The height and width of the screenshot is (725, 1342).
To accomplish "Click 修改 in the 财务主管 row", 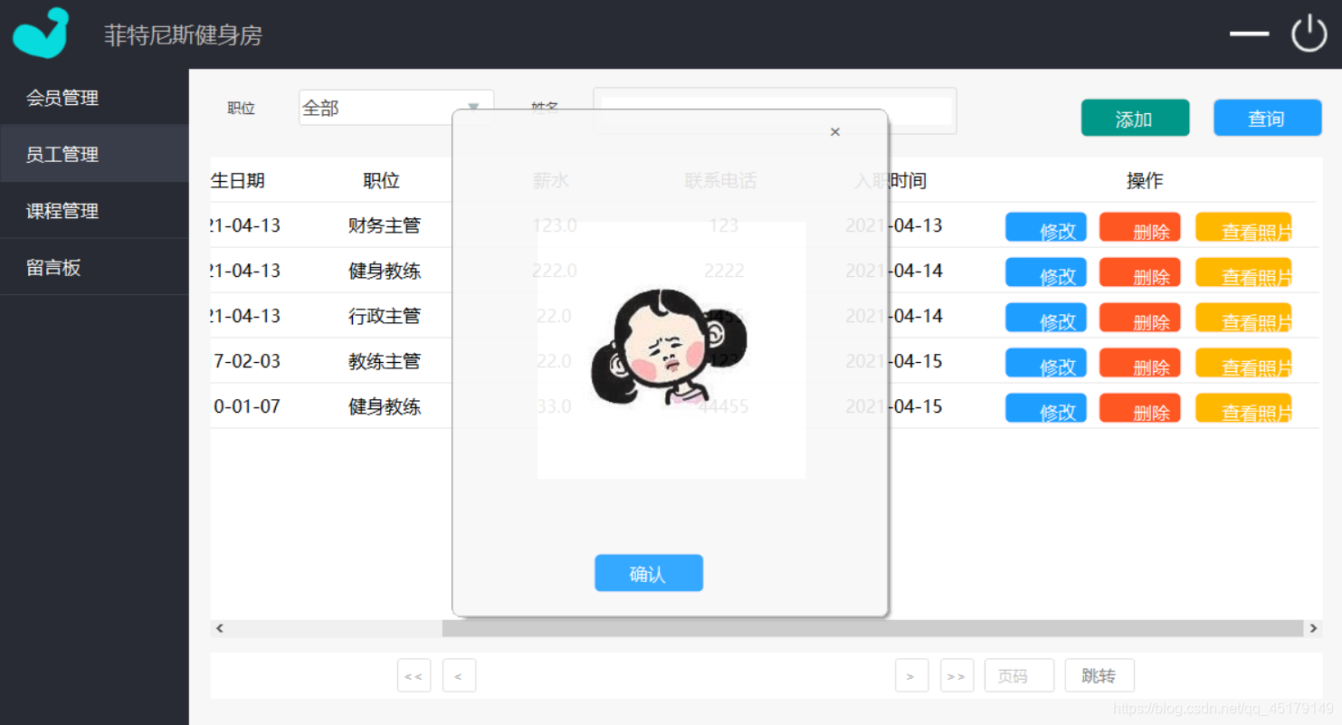I will (x=1046, y=227).
